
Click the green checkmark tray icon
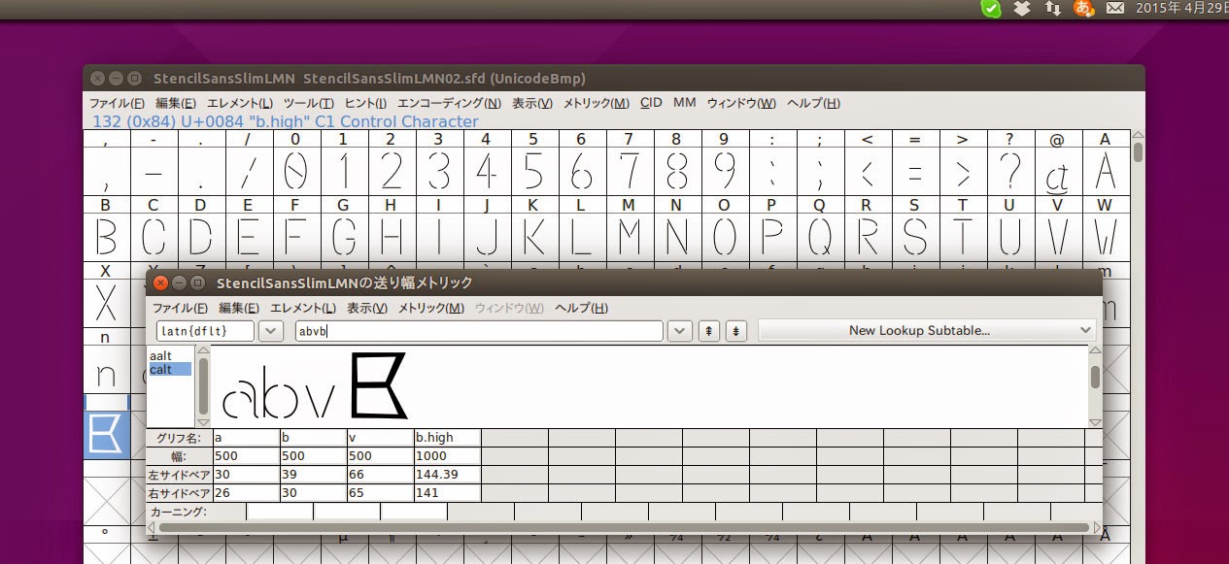pyautogui.click(x=990, y=8)
